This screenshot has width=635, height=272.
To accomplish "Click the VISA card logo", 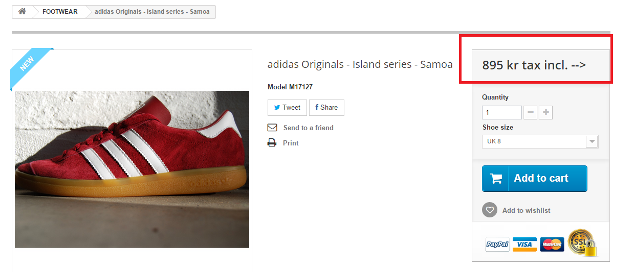I will pyautogui.click(x=524, y=244).
